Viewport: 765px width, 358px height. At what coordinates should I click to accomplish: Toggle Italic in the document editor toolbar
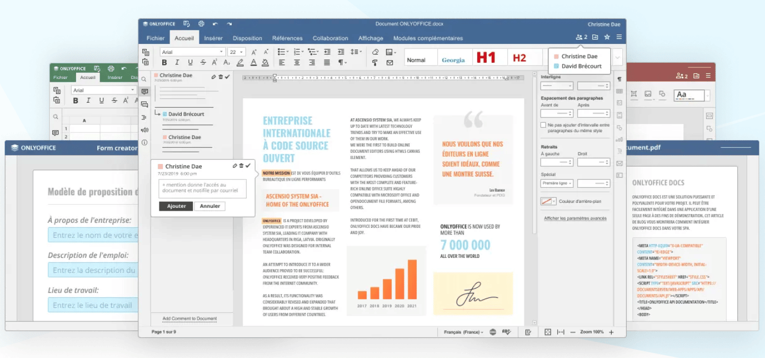pos(178,63)
